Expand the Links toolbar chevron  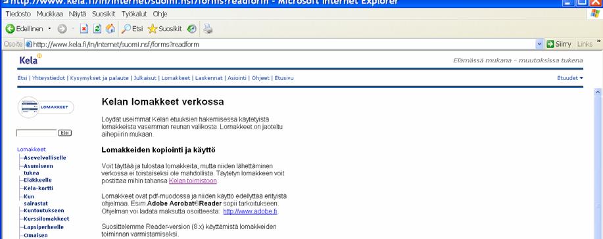point(598,41)
